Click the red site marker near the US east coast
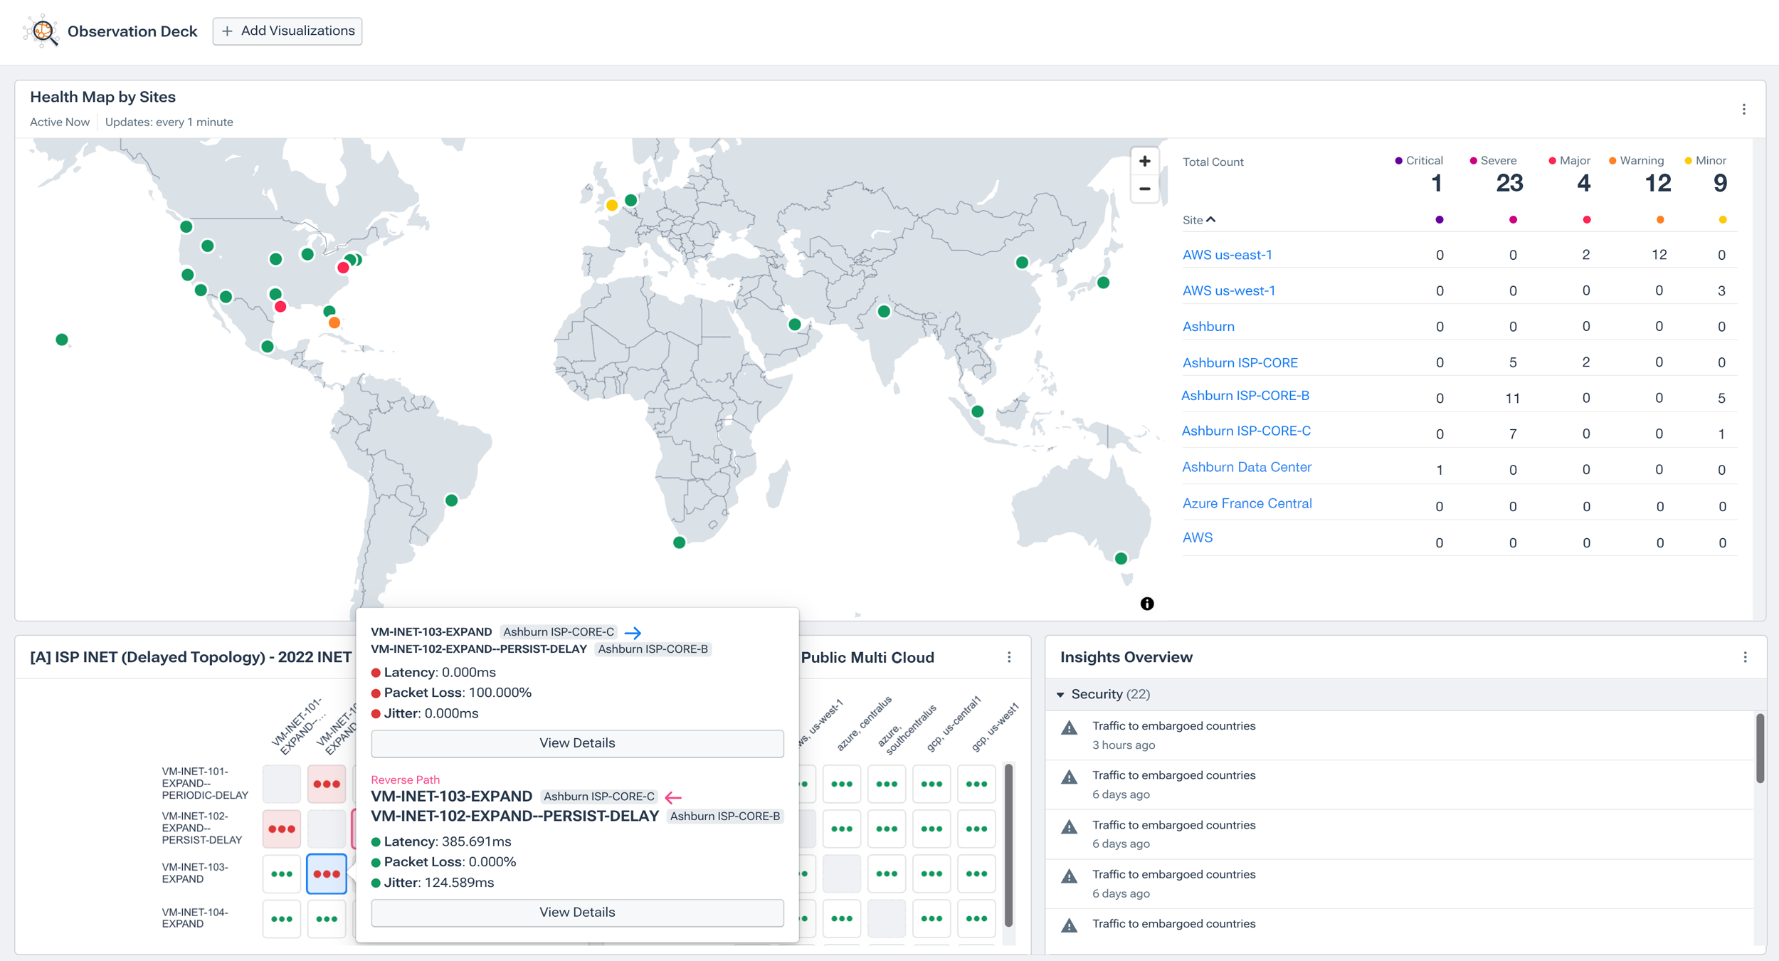The width and height of the screenshot is (1779, 961). pos(342,267)
